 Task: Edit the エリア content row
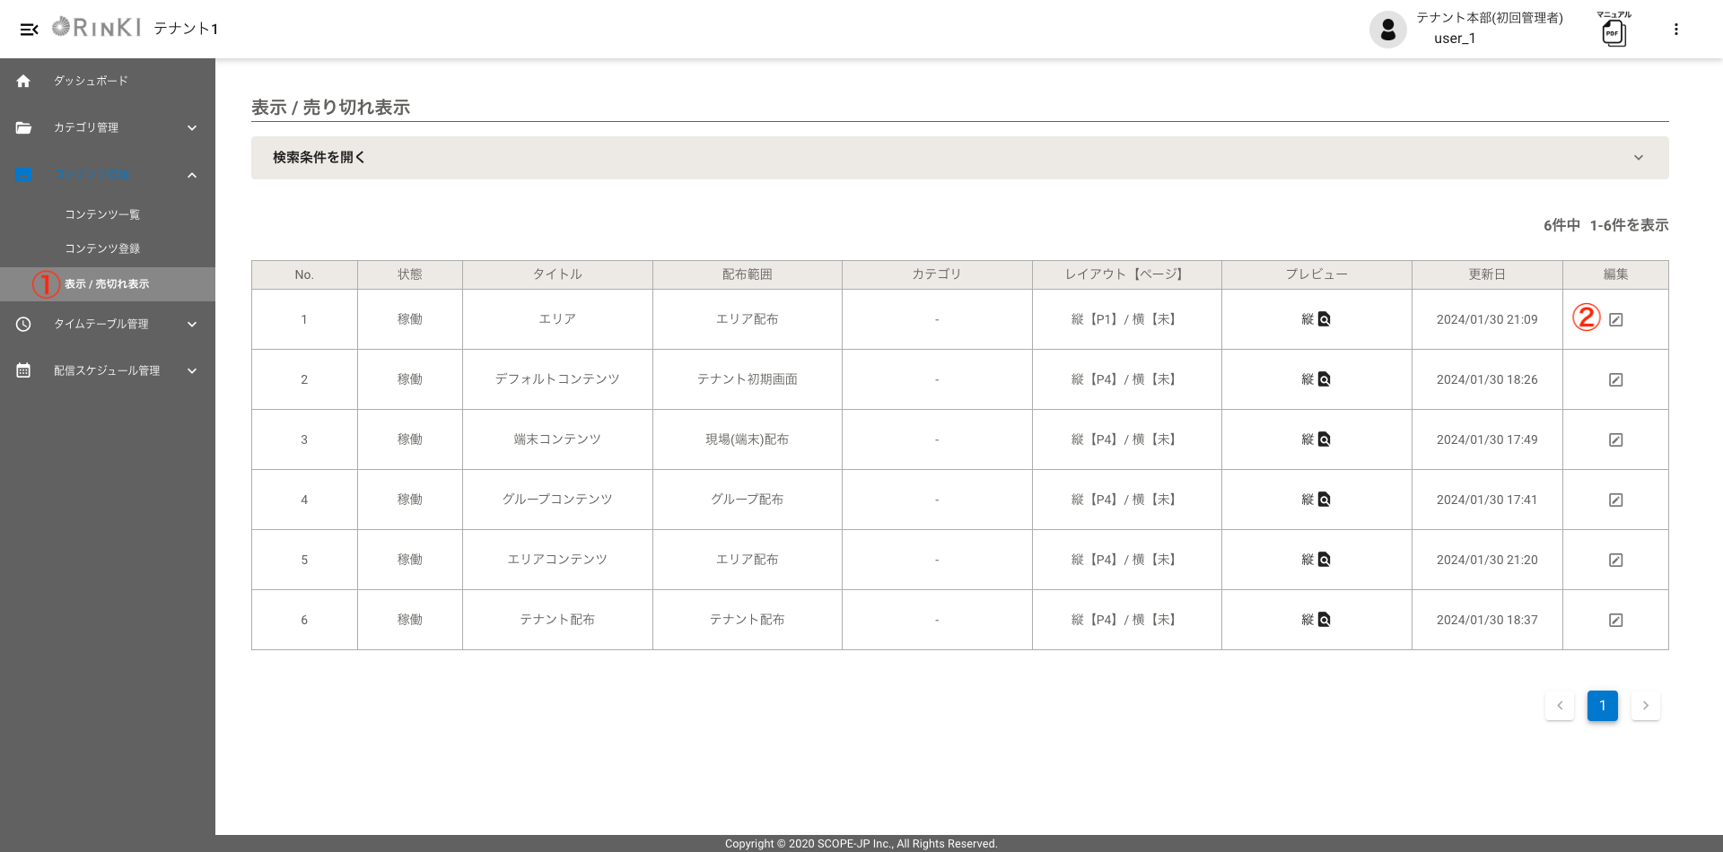click(x=1615, y=320)
